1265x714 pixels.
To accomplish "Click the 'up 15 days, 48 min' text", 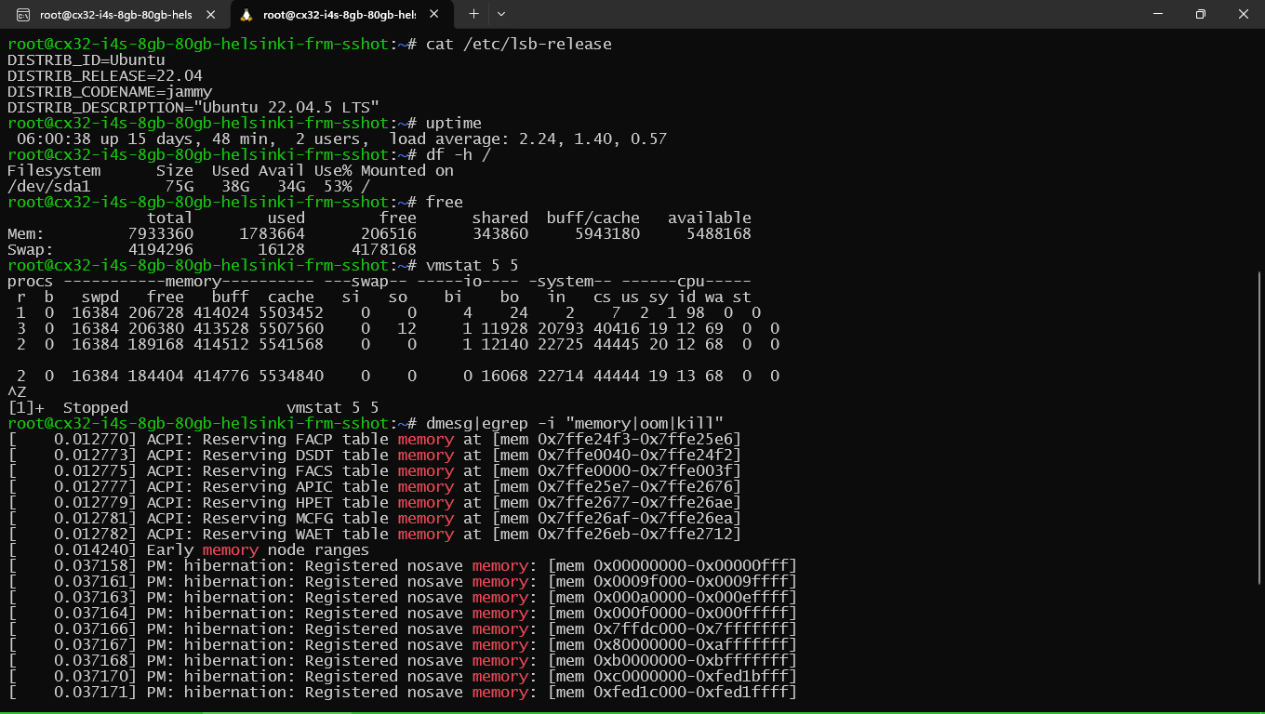I will (184, 139).
